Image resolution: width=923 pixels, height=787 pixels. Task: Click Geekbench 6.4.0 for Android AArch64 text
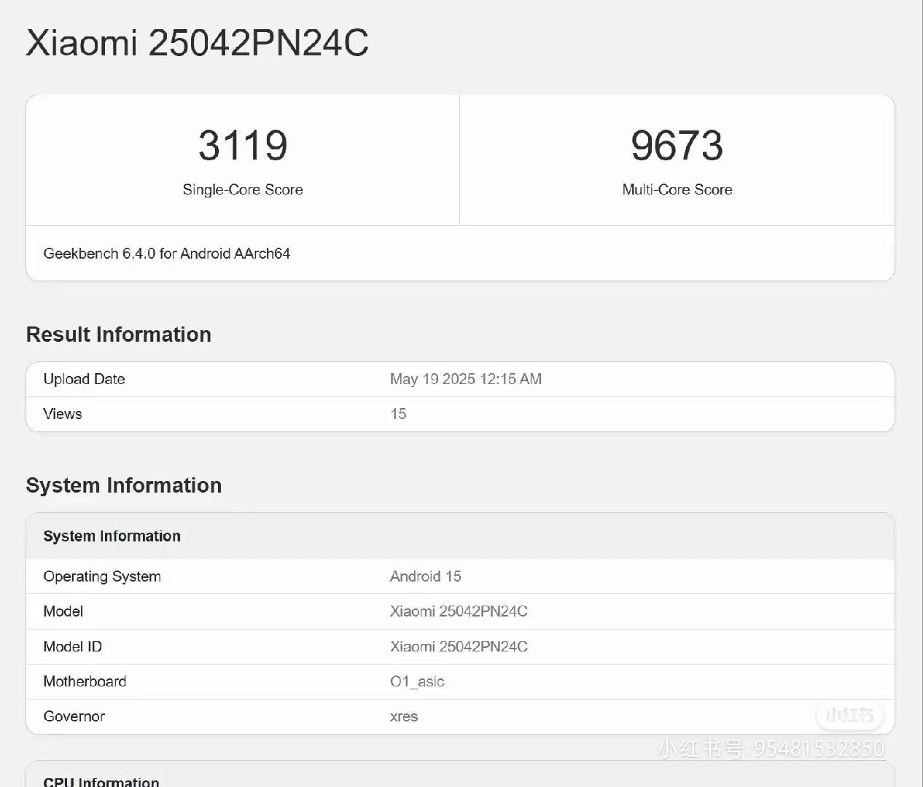167,254
